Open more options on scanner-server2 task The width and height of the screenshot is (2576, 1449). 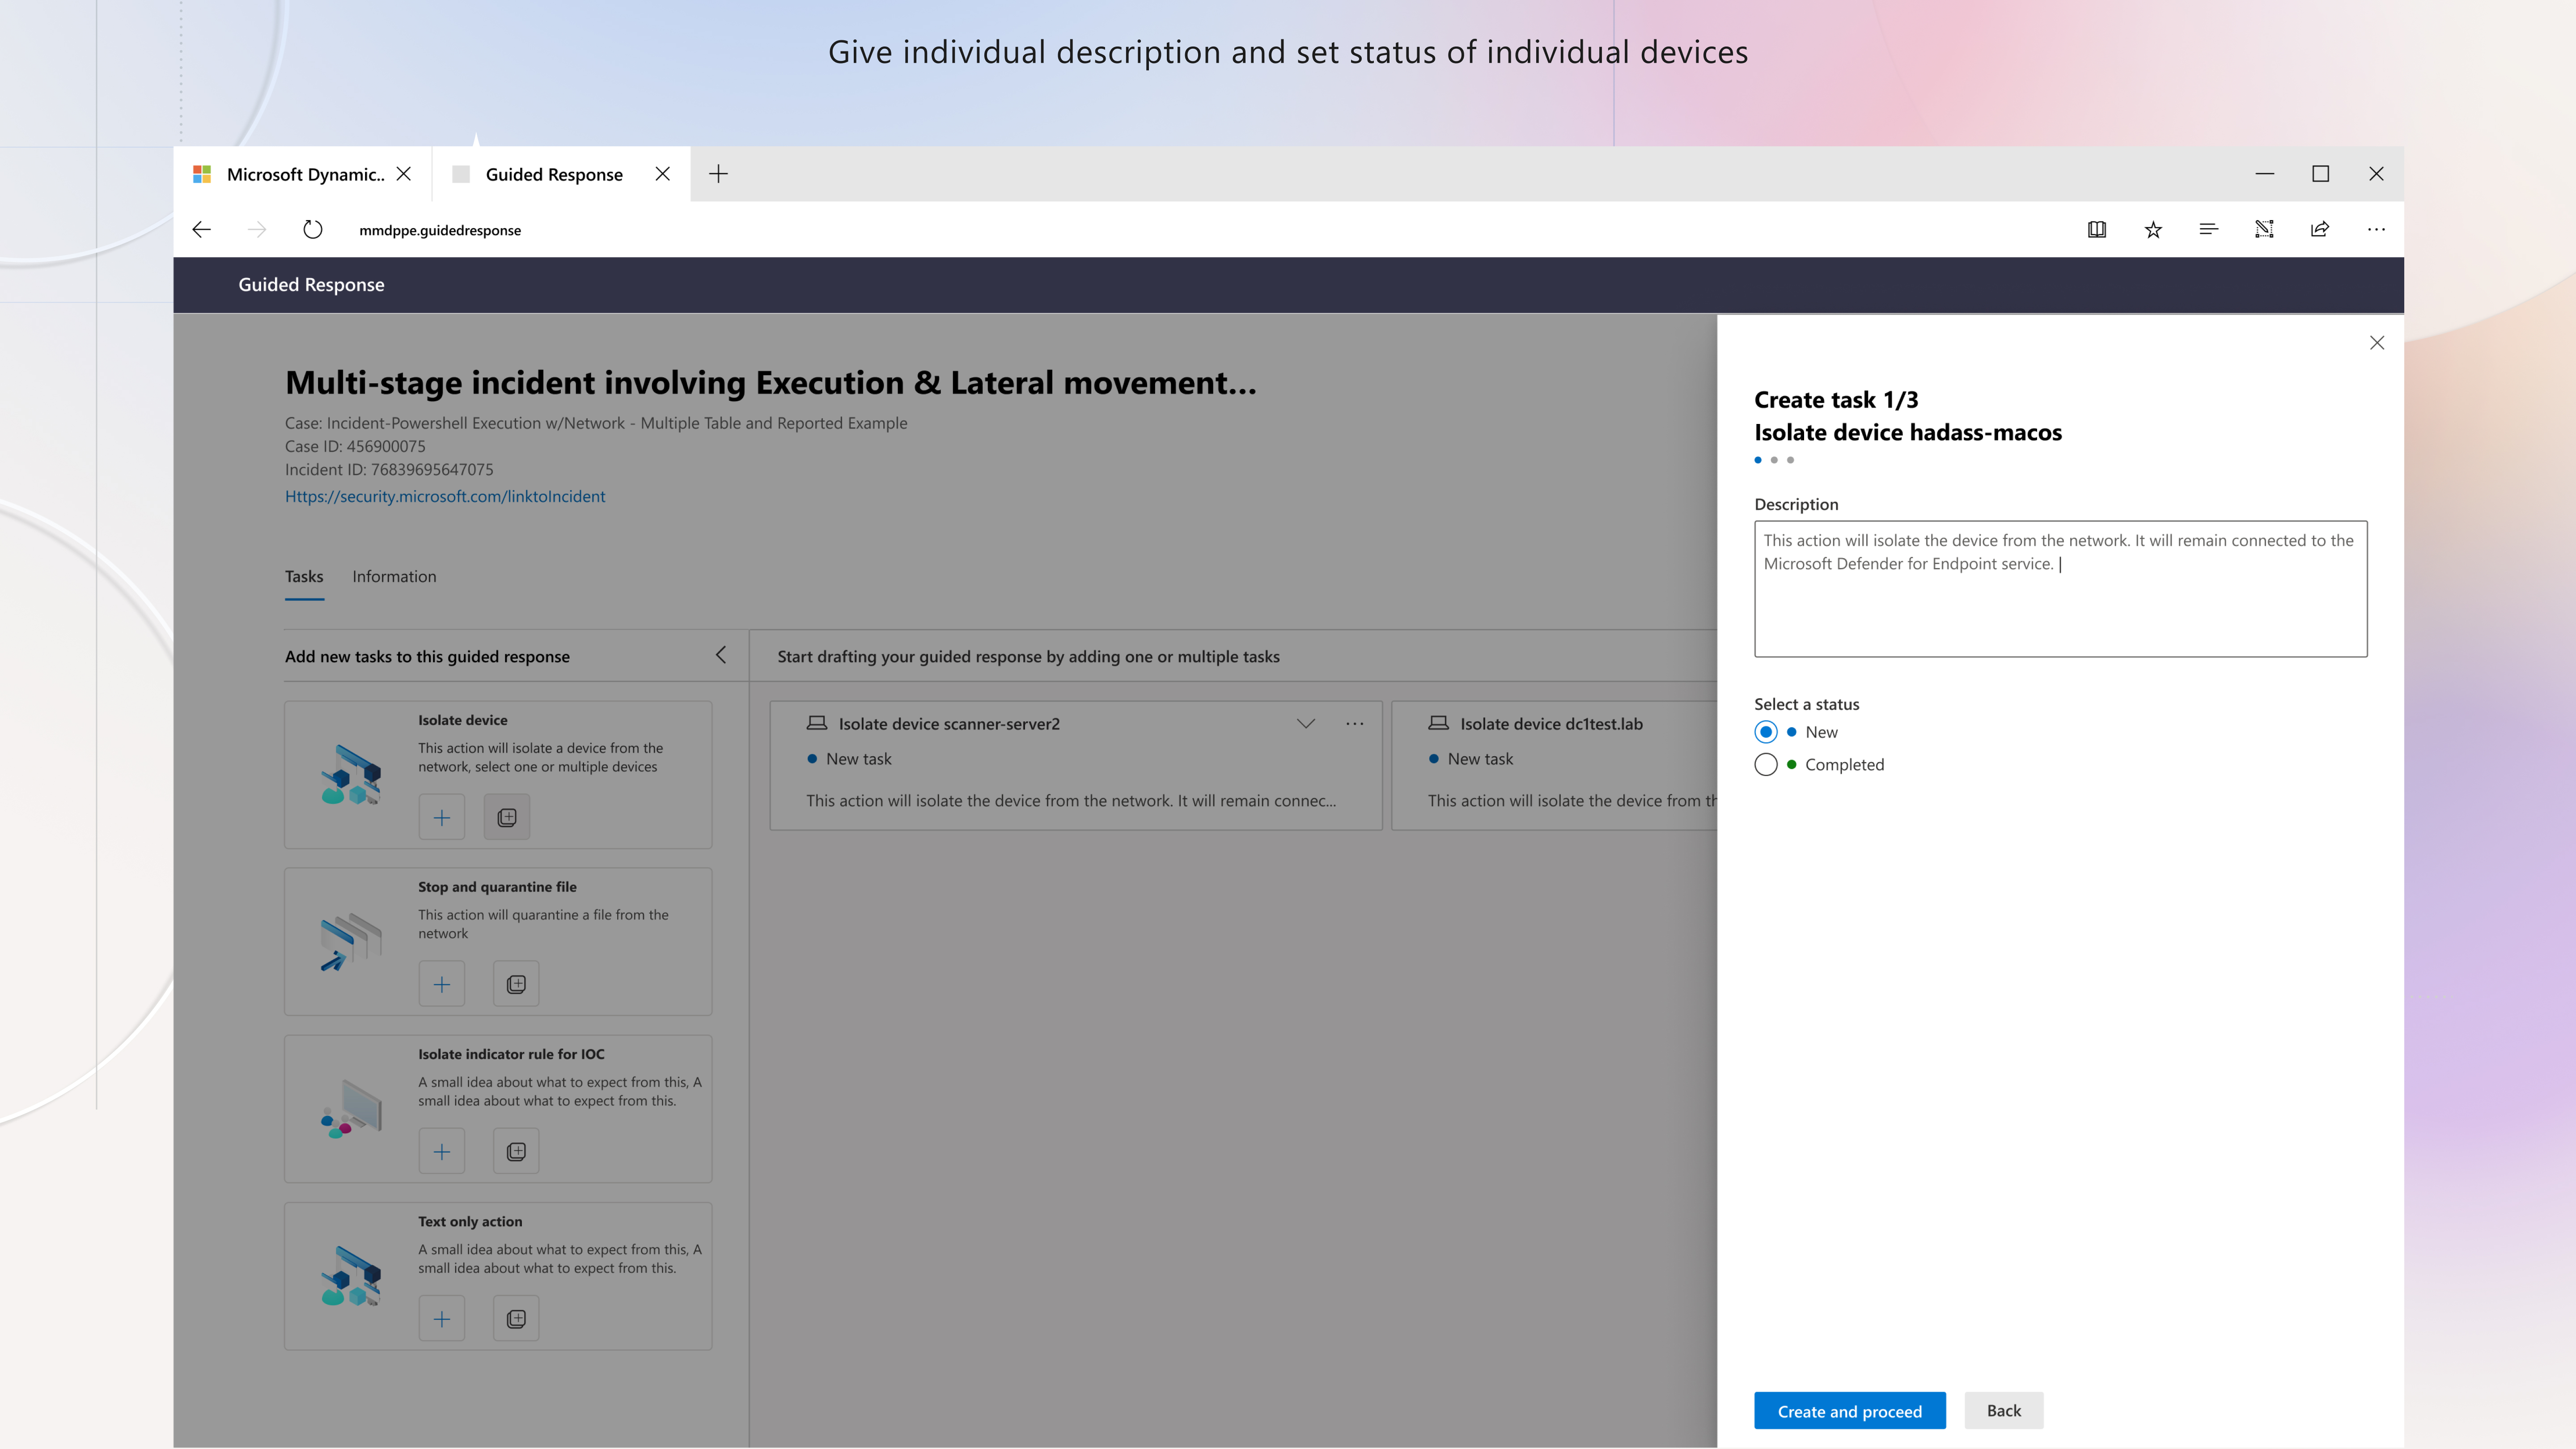(x=1355, y=724)
